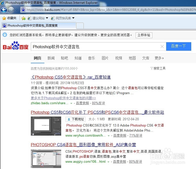Expand the www.aspjzy.com result dropdown arrow
This screenshot has width=196, height=169.
pos(108,162)
